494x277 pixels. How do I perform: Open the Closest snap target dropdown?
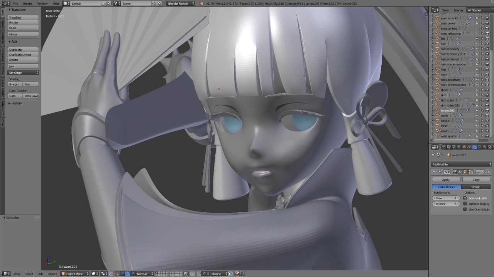[x=218, y=274]
